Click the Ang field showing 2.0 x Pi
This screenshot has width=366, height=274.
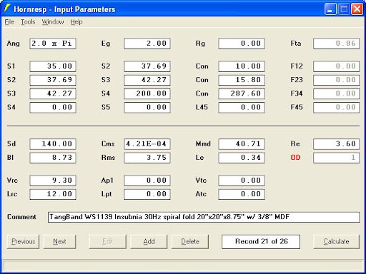point(53,44)
